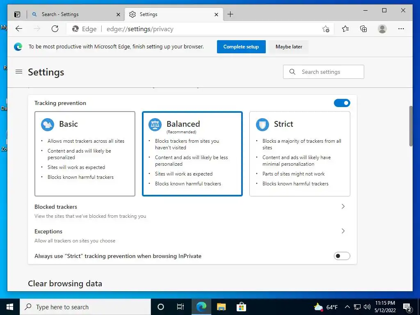
Task: Click the page vertical scrollbar thumb
Action: [x=411, y=126]
